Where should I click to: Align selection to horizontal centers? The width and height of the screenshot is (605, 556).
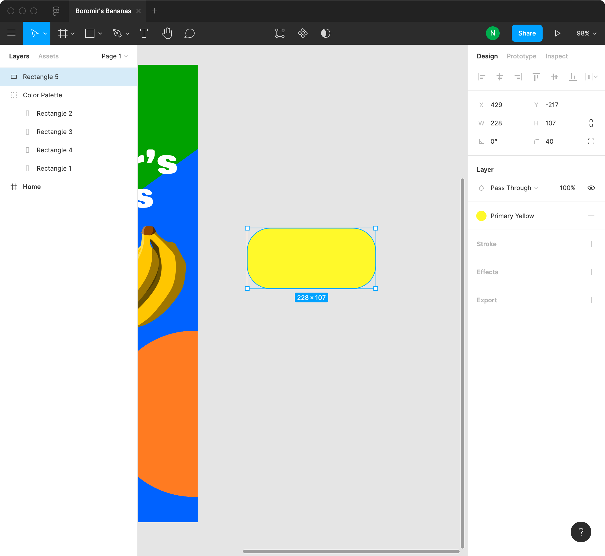coord(499,77)
